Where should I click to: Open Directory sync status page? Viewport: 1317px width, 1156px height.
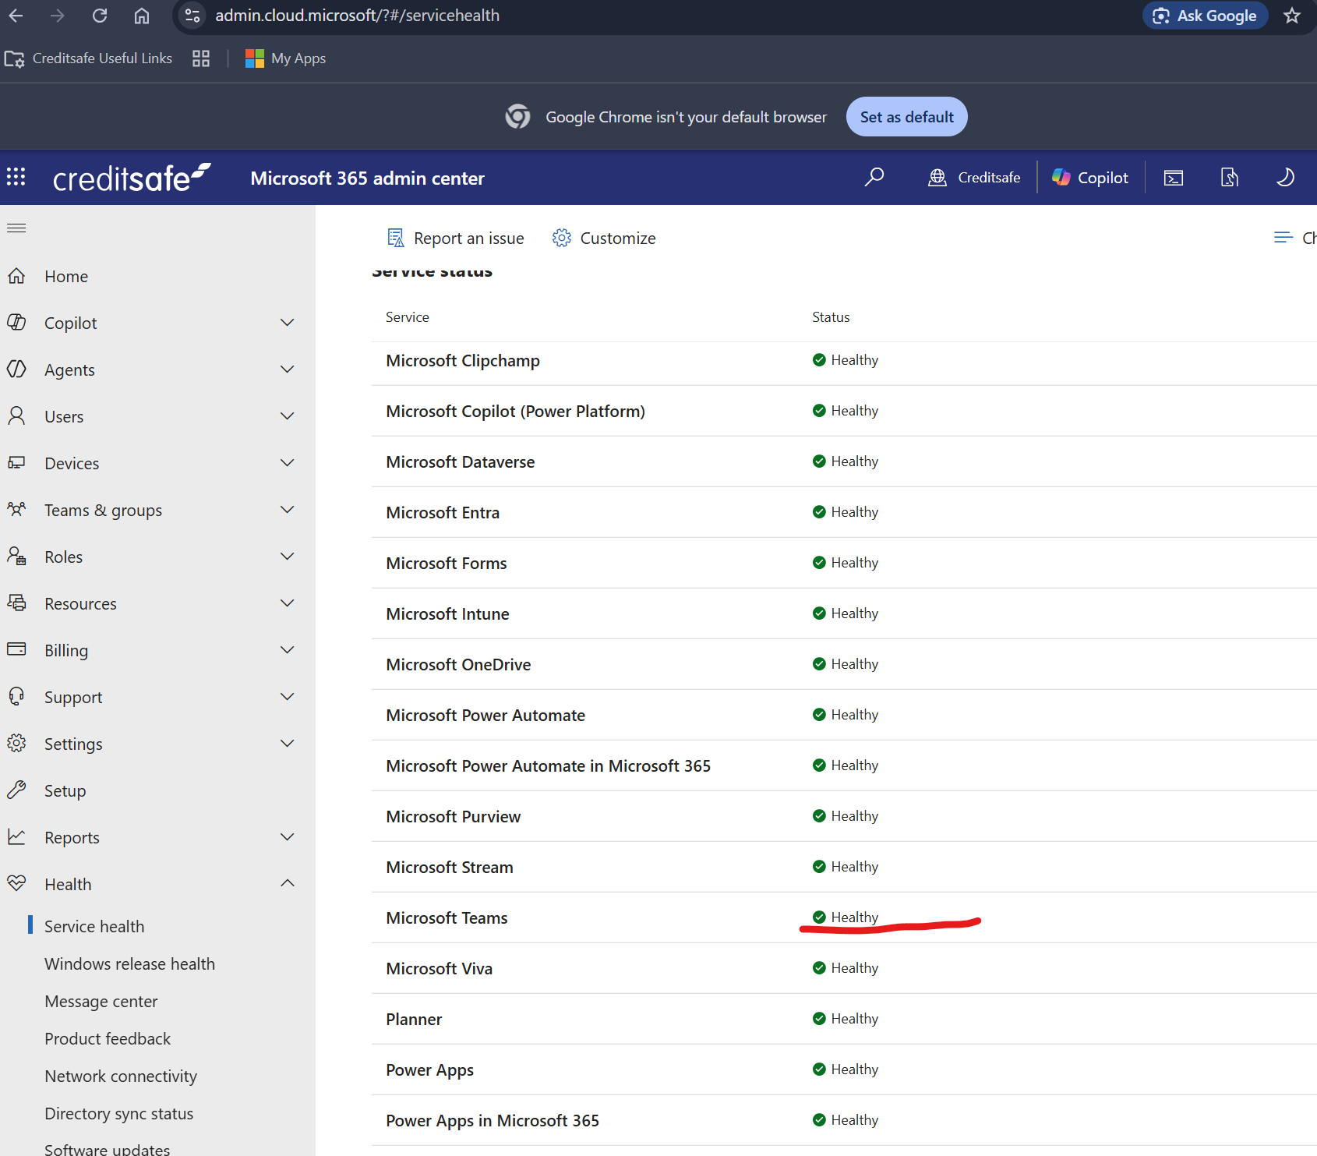click(x=119, y=1113)
